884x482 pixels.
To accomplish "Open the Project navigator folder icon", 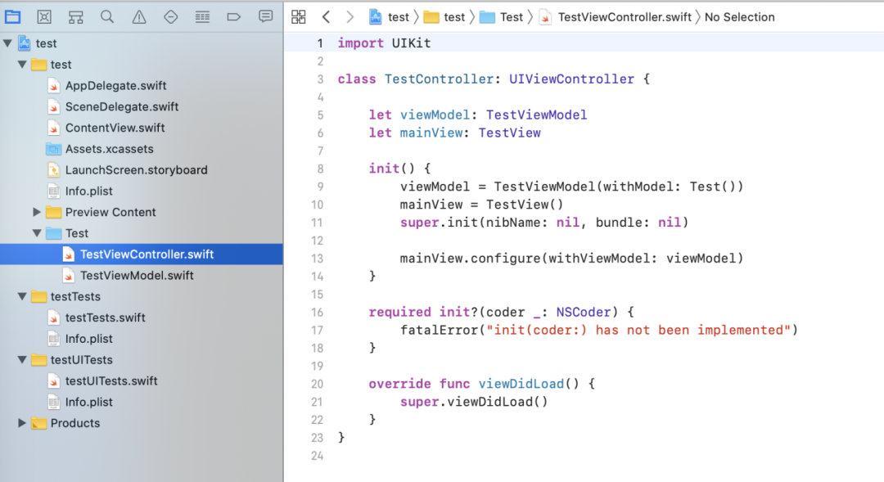I will point(12,17).
